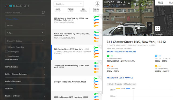This screenshot has height=100, width=173.
Task: Enable Filter By Favorites checkbox
Action: tap(6, 47)
